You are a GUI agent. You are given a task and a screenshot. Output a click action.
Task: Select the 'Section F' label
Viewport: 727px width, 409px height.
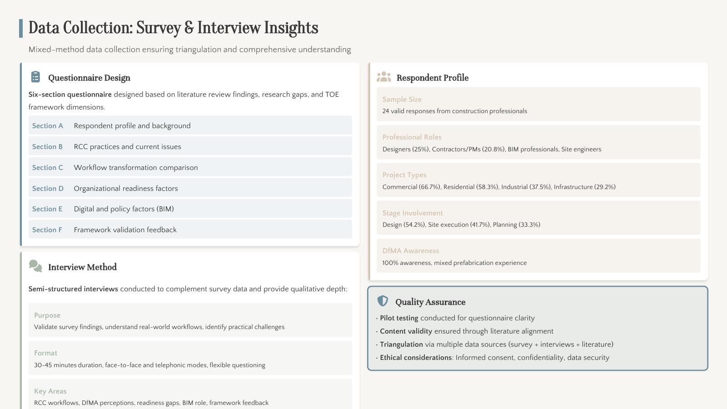[x=47, y=230]
